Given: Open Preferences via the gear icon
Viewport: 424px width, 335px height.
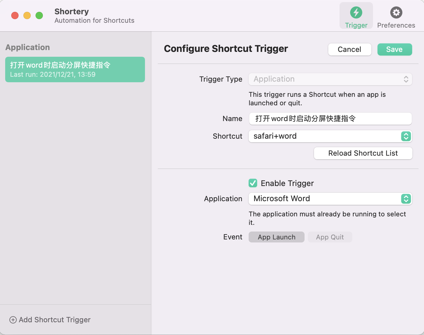Looking at the screenshot, I should pyautogui.click(x=396, y=13).
